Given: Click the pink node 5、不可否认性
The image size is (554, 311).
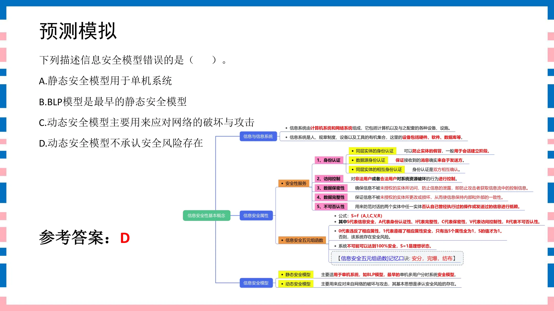Looking at the screenshot, I should pos(331,206).
